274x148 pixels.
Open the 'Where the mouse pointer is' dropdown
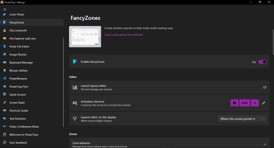click(242, 119)
